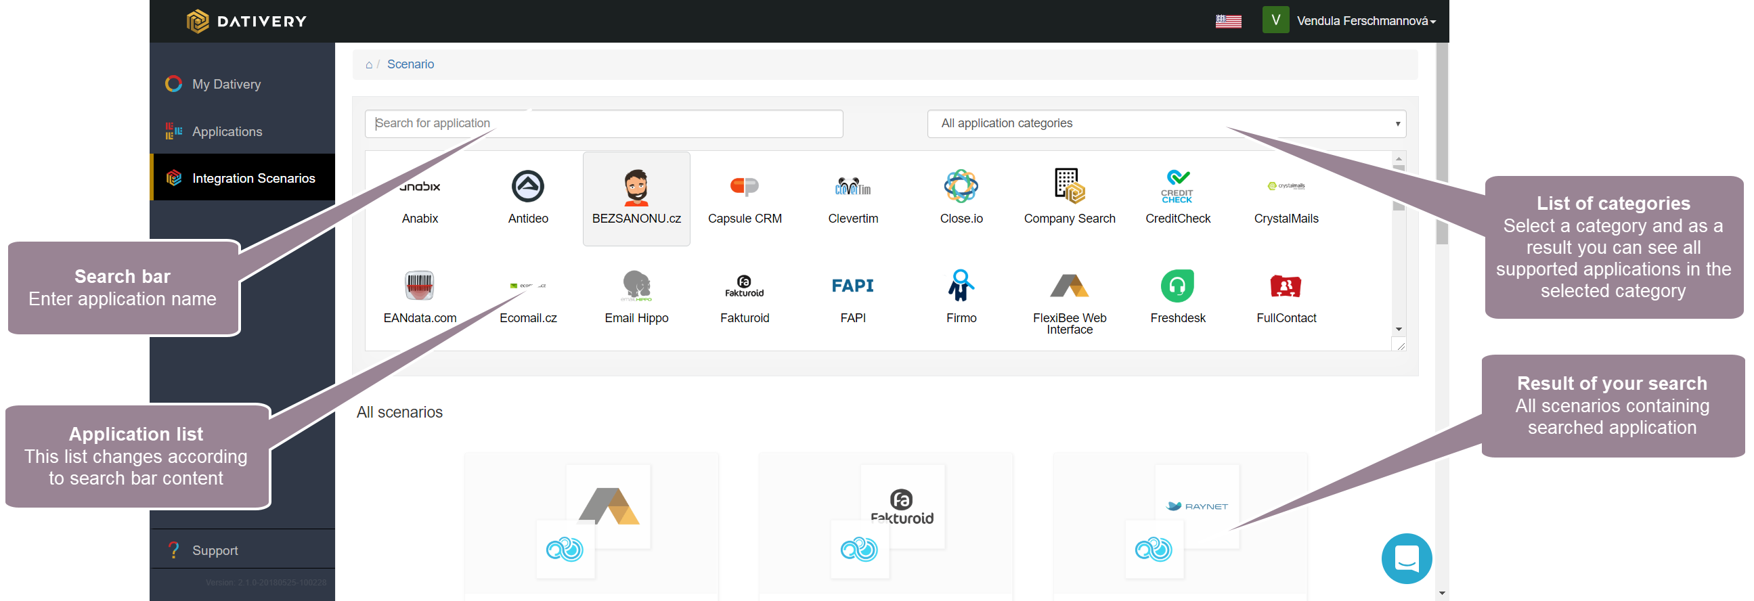Click the application list scroll-up arrow
This screenshot has width=1754, height=601.
(1398, 158)
